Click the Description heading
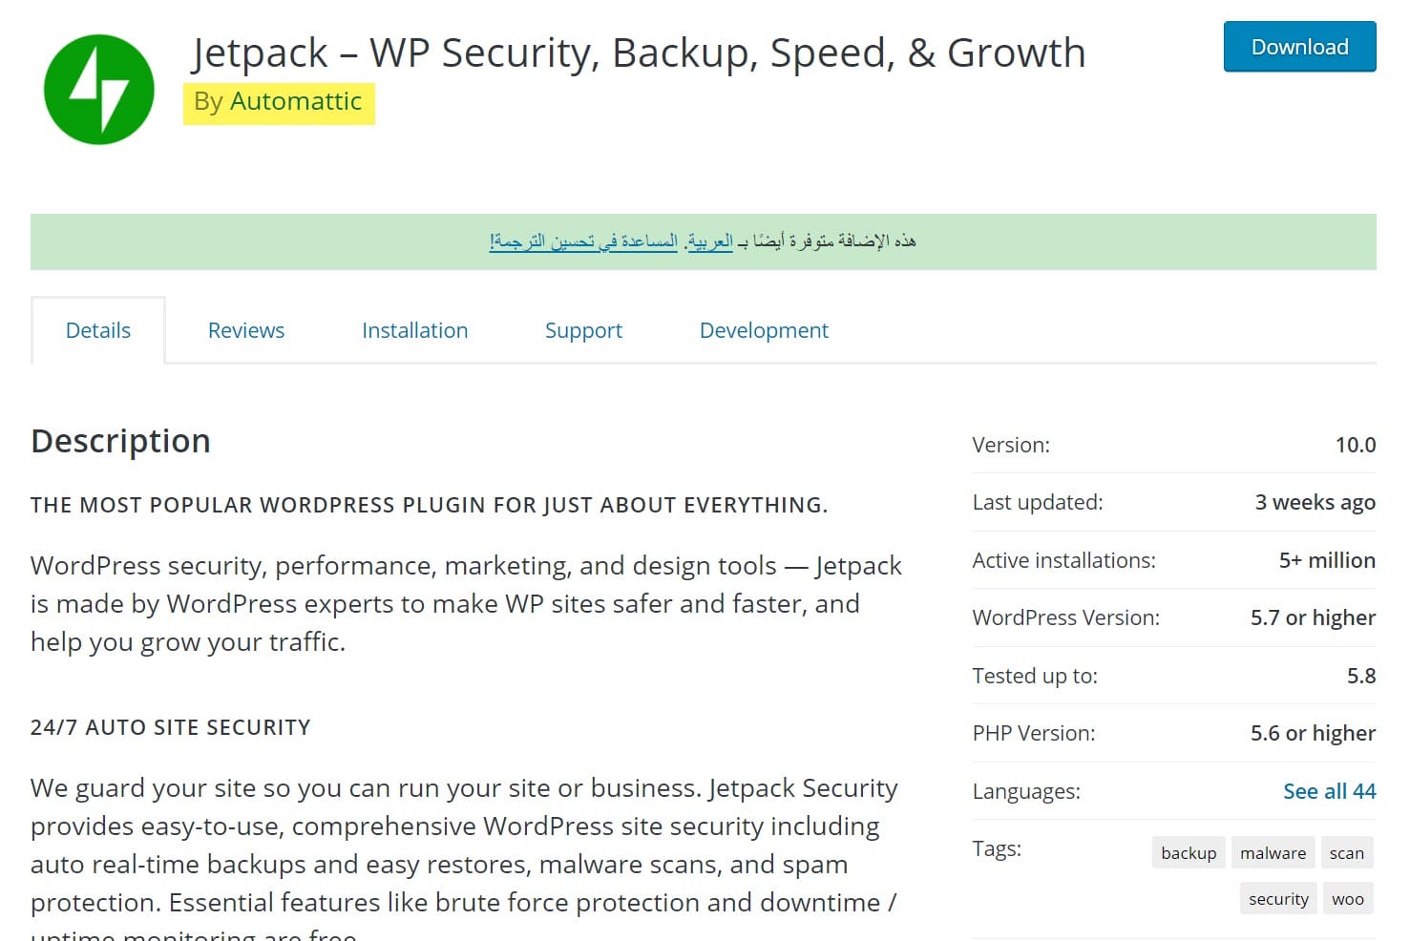Screen dimensions: 1410x941 pos(120,441)
